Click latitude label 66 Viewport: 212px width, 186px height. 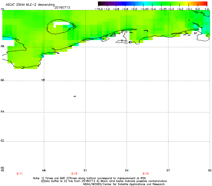click(x=2, y=80)
